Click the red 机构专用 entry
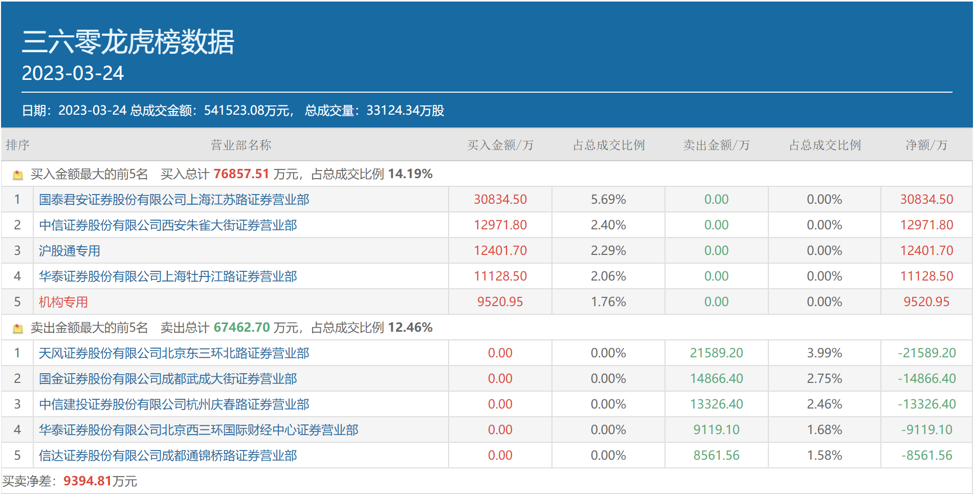974x494 pixels. tap(62, 302)
